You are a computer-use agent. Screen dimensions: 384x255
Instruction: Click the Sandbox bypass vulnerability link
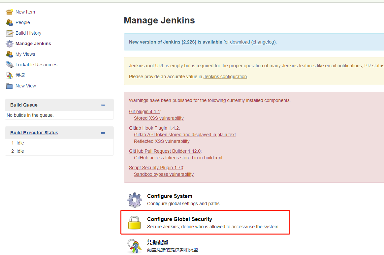pyautogui.click(x=164, y=174)
